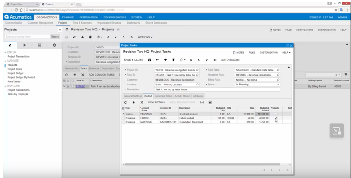
Task: Open Rate Tables in sidebar
Action: (x=14, y=82)
